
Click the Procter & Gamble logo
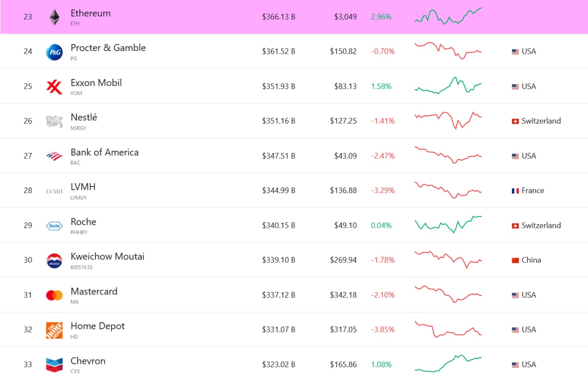[55, 52]
